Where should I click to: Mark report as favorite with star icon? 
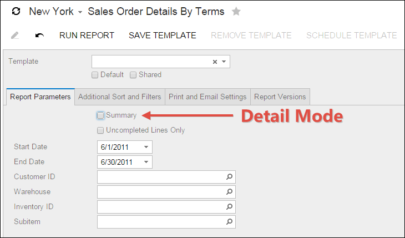coord(236,11)
